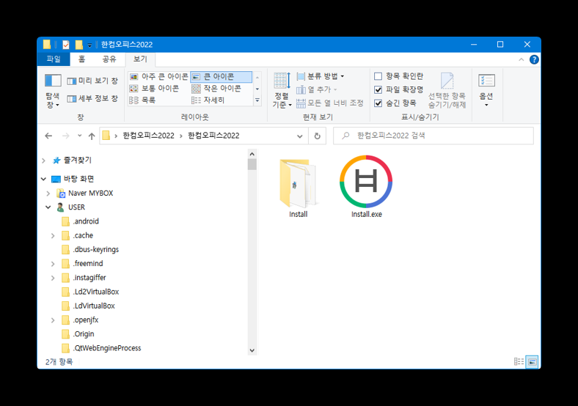Image resolution: width=578 pixels, height=406 pixels.
Task: Select small icons (작은 아이콘) layout
Action: coord(216,89)
